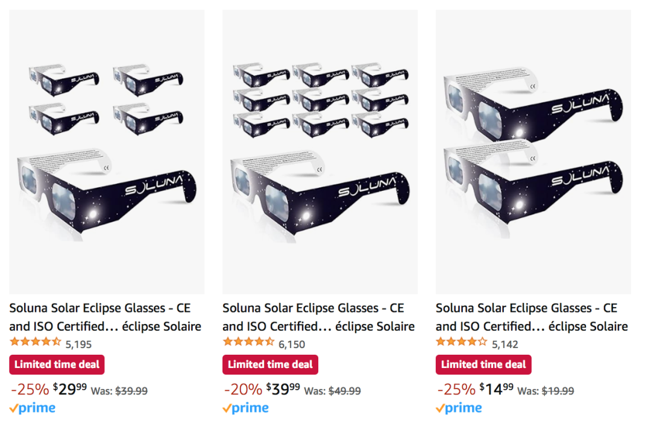Open the 5,195 reviews count link

click(x=78, y=344)
